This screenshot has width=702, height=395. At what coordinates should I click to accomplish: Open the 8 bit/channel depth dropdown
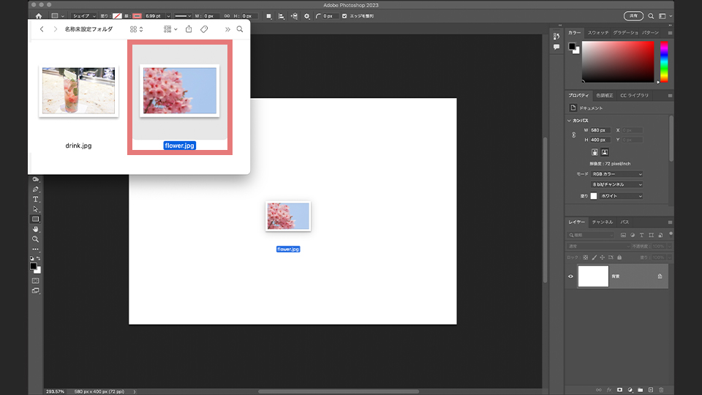point(617,184)
